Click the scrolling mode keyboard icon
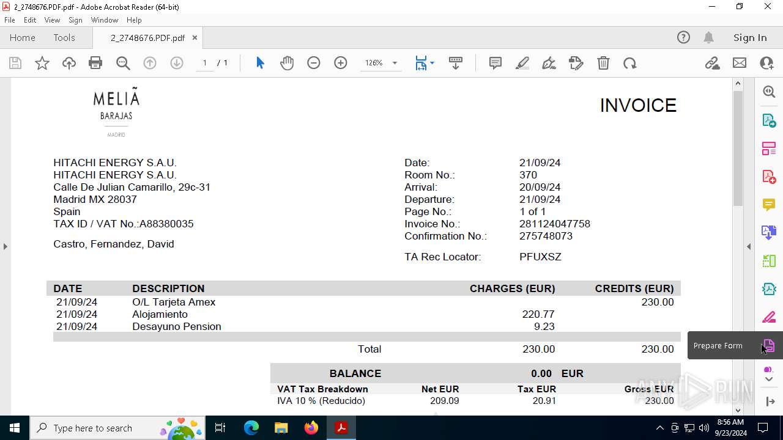The height and width of the screenshot is (440, 783). click(x=456, y=63)
